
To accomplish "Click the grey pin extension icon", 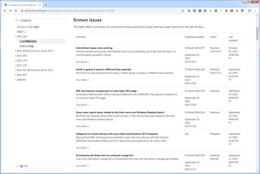I will 221,11.
